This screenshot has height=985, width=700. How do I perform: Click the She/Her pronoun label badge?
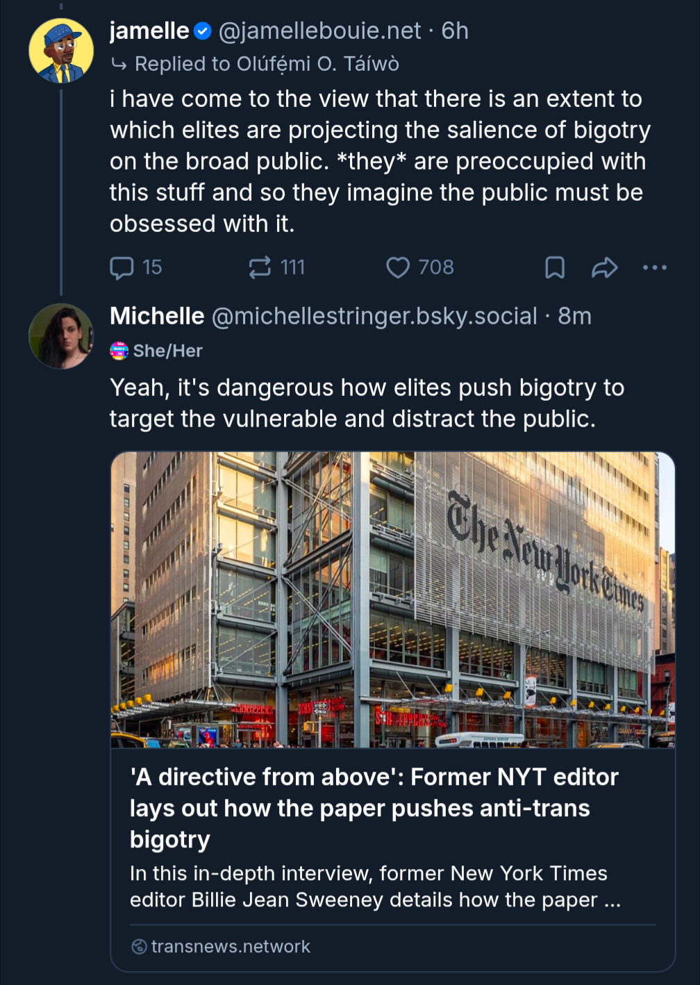point(156,351)
